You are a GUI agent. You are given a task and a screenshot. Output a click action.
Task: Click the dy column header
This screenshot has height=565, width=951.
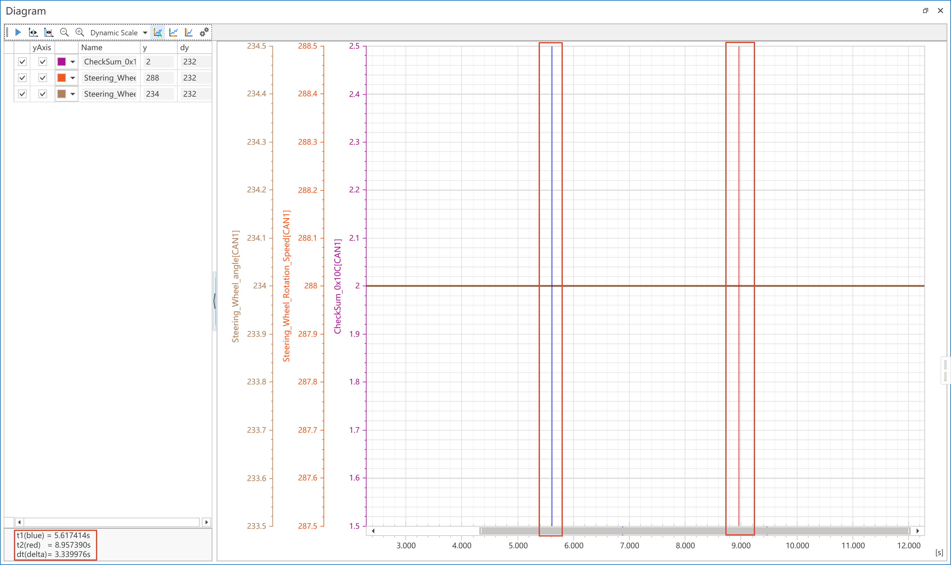(x=194, y=48)
